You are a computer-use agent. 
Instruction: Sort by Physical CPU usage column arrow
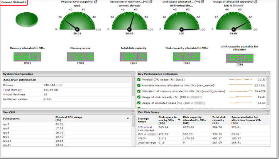point(128,118)
